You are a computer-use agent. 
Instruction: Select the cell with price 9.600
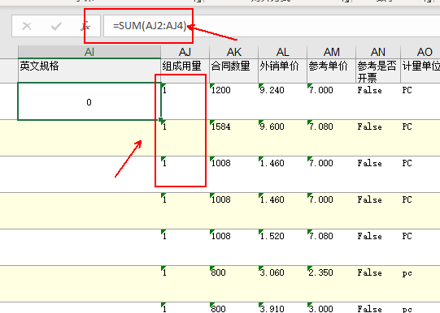[x=282, y=138]
